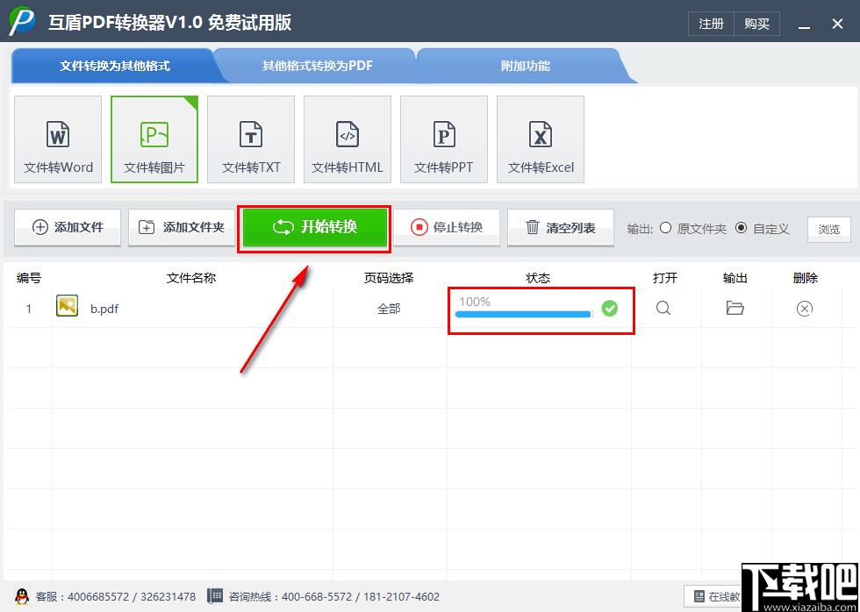Screen dimensions: 860x612
Task: Switch to 其他格式转换为PDF tab
Action: pos(317,66)
